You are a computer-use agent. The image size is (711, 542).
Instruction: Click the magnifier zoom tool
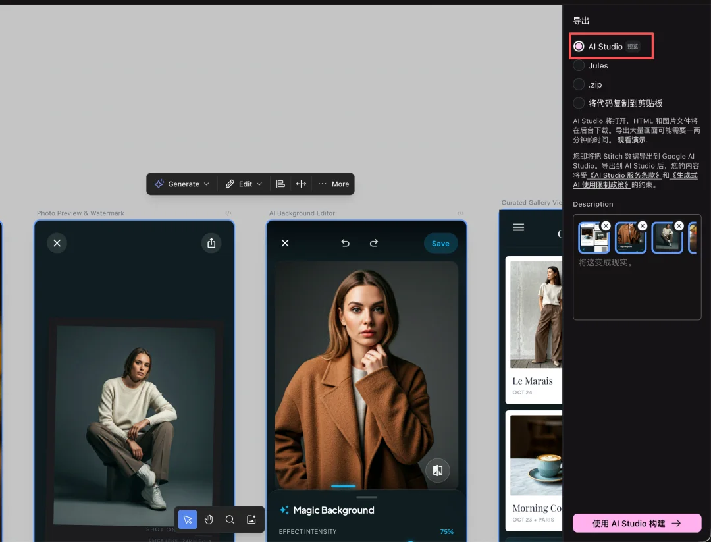230,520
